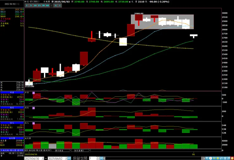234x160 pixels.
Task: Increase reserve space value stepper
Action: 98,157
